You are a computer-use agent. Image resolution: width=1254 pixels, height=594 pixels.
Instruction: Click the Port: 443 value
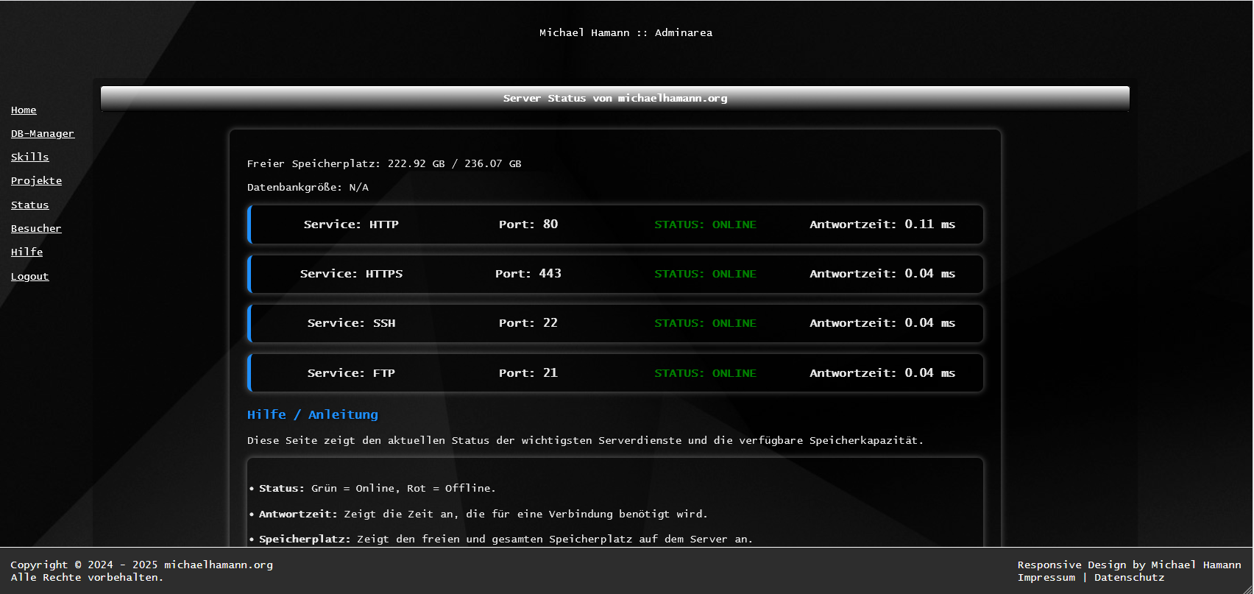(x=528, y=274)
